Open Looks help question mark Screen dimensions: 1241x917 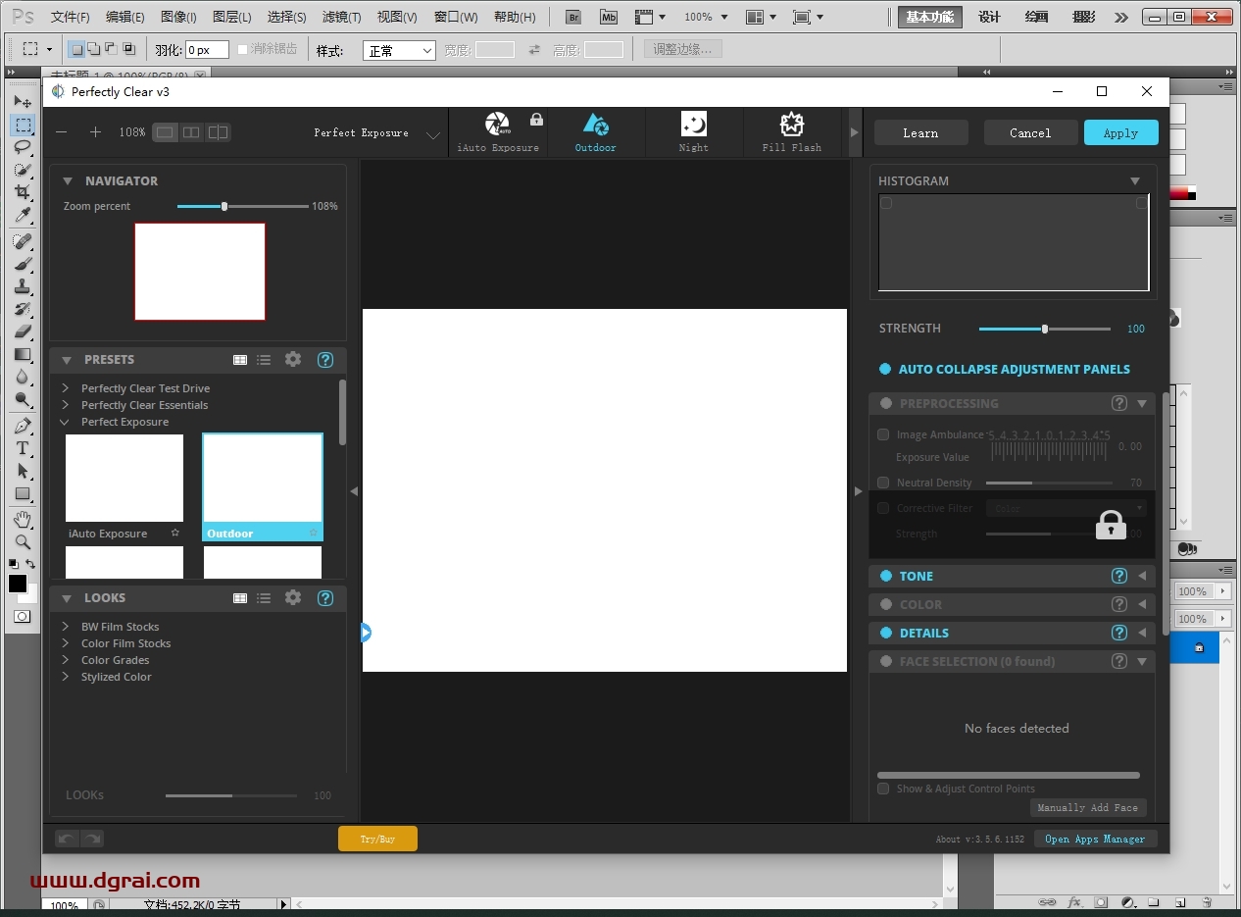325,598
